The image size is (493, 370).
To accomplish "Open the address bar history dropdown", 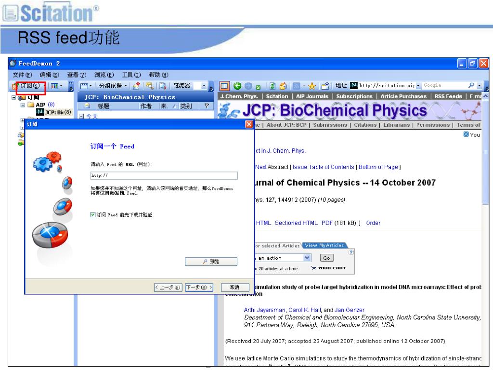I will click(418, 86).
